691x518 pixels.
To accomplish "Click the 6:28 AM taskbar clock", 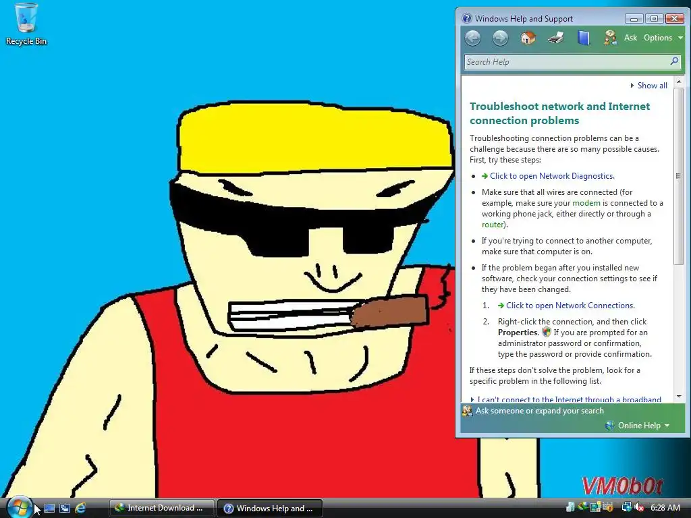I will (x=665, y=508).
